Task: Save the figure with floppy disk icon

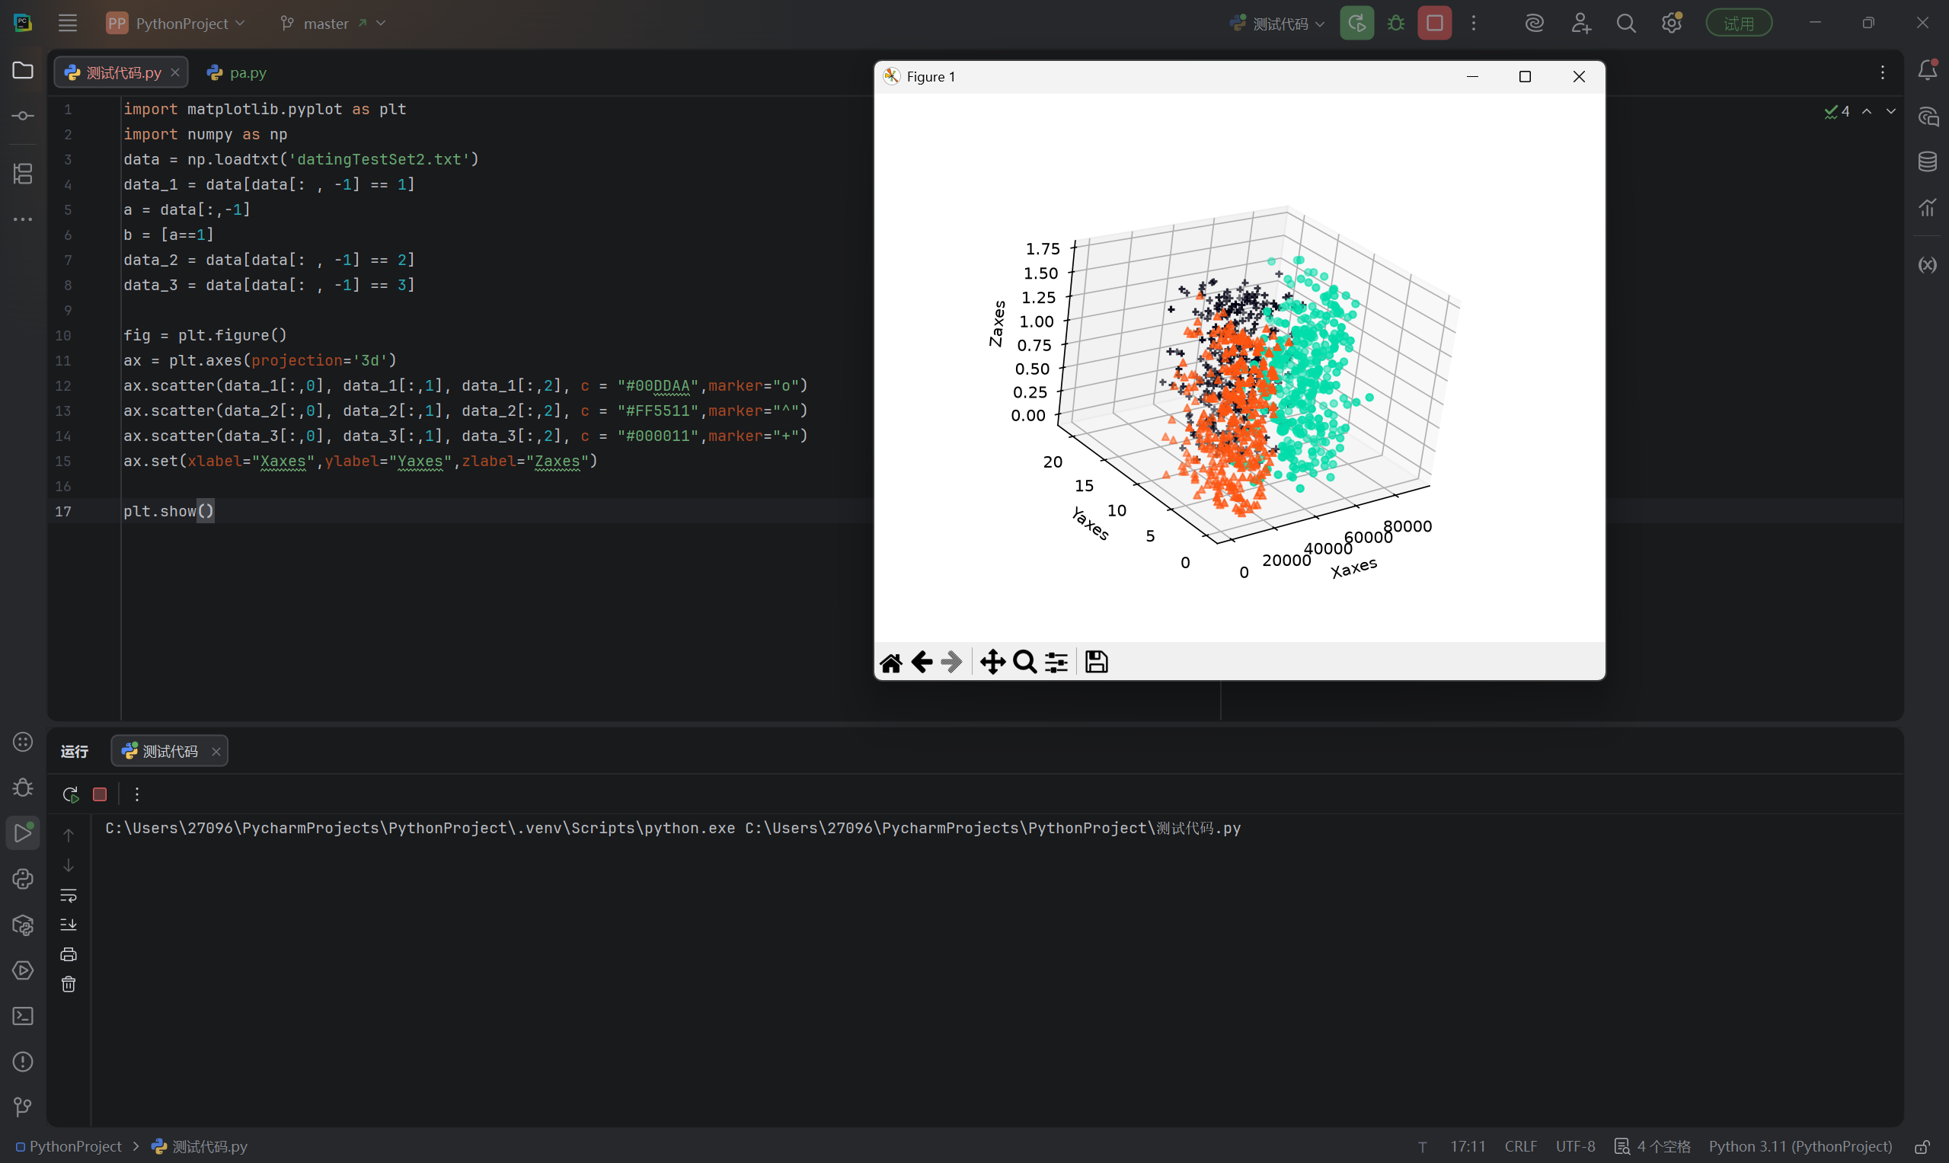Action: click(1095, 662)
